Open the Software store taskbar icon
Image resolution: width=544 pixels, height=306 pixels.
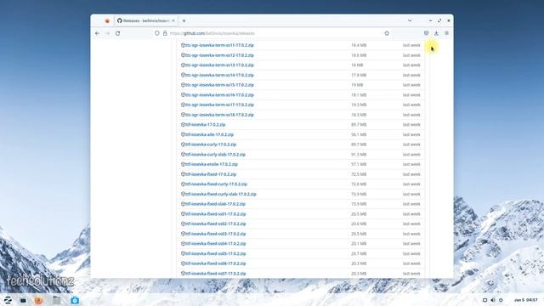[x=75, y=300]
